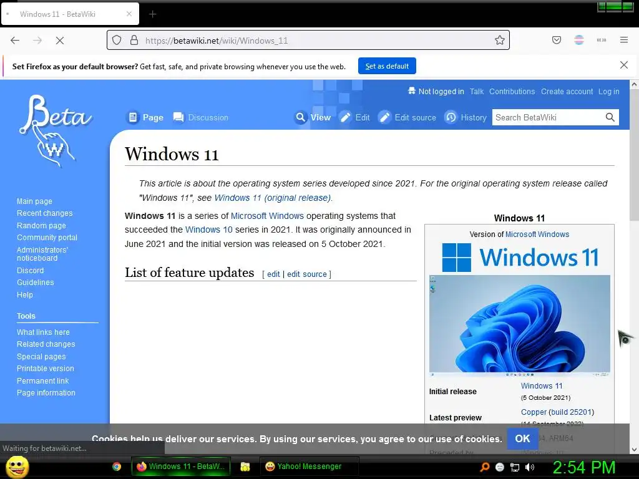Click the network tray icon
Screen dimensions: 639x479
click(515, 467)
